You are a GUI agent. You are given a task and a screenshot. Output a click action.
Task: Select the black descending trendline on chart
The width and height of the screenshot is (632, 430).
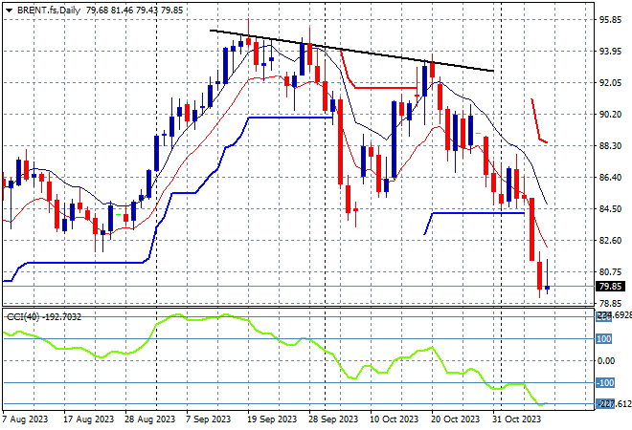(351, 51)
